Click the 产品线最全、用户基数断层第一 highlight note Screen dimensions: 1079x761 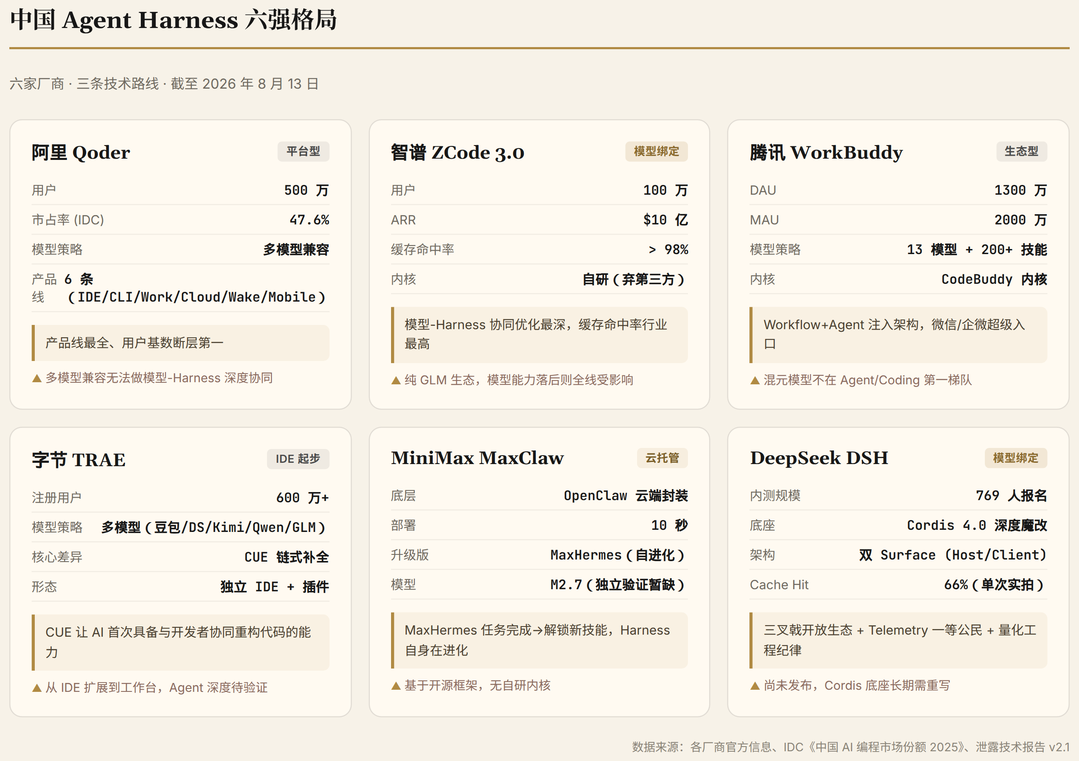(180, 343)
